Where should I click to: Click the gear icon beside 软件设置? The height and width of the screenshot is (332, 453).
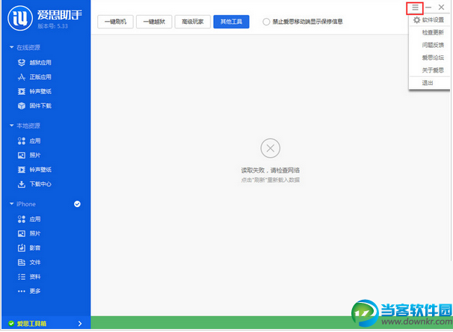(x=416, y=20)
